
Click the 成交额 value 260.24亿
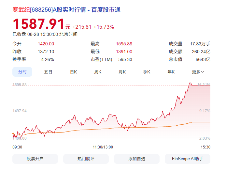[x=201, y=52]
